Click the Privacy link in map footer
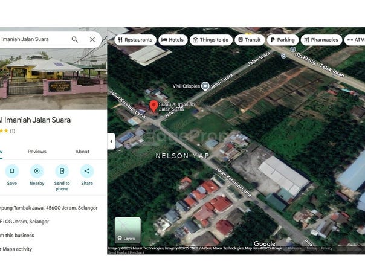 pyautogui.click(x=327, y=248)
